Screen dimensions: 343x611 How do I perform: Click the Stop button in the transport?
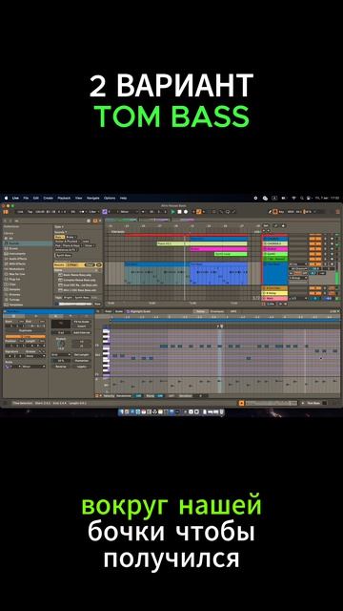(180, 212)
